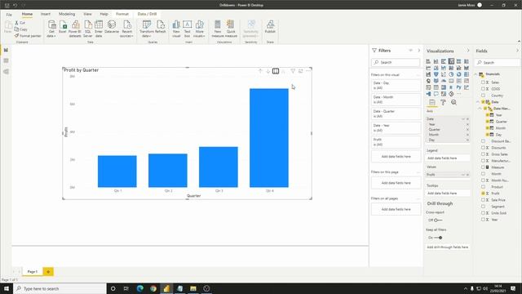Open the Date axis field dropdown arrow
This screenshot has height=294, width=522.
point(463,119)
